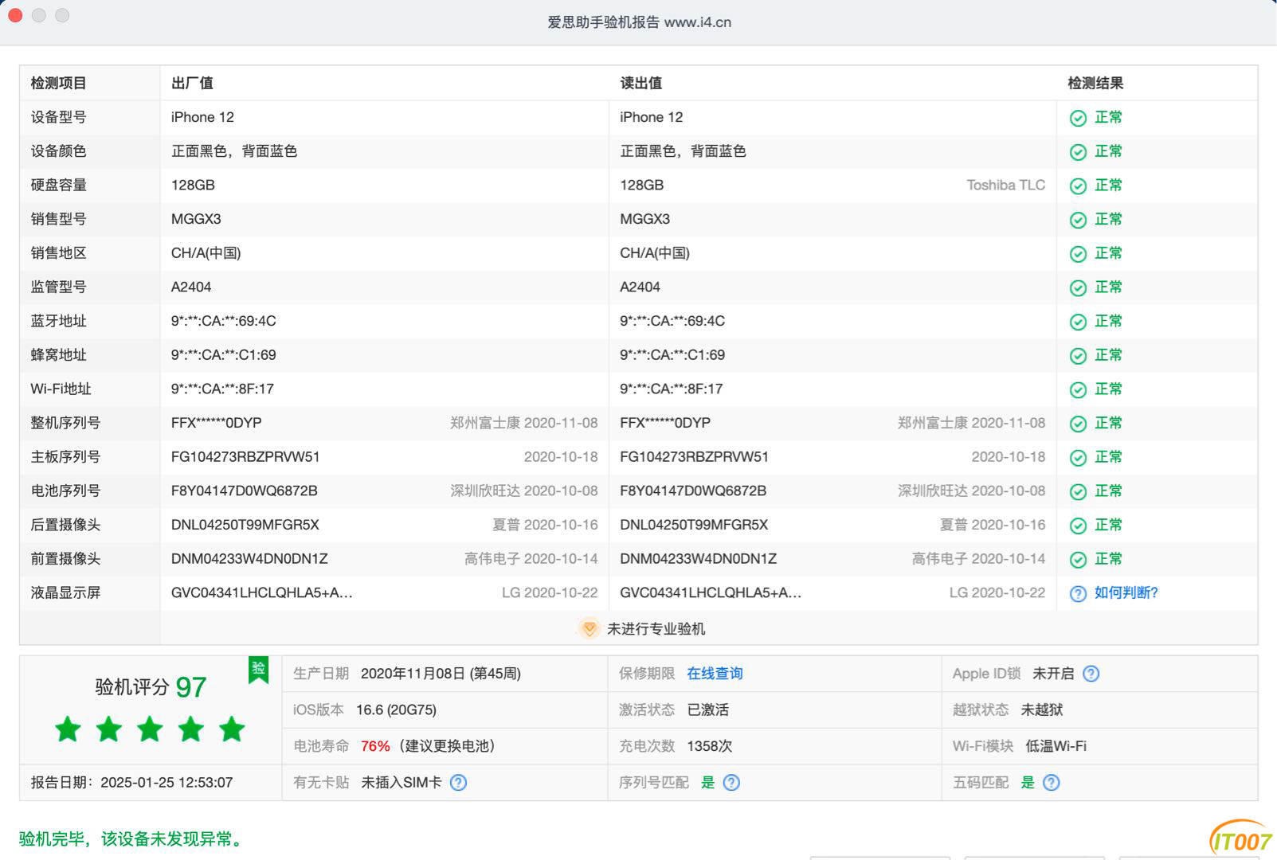Click the shield icon beside 未进行专业验机
Viewport: 1277px width, 860px height.
coord(589,629)
